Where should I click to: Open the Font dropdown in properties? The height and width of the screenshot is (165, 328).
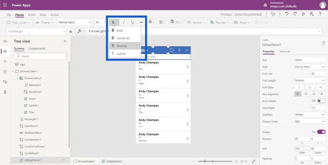tap(310, 67)
